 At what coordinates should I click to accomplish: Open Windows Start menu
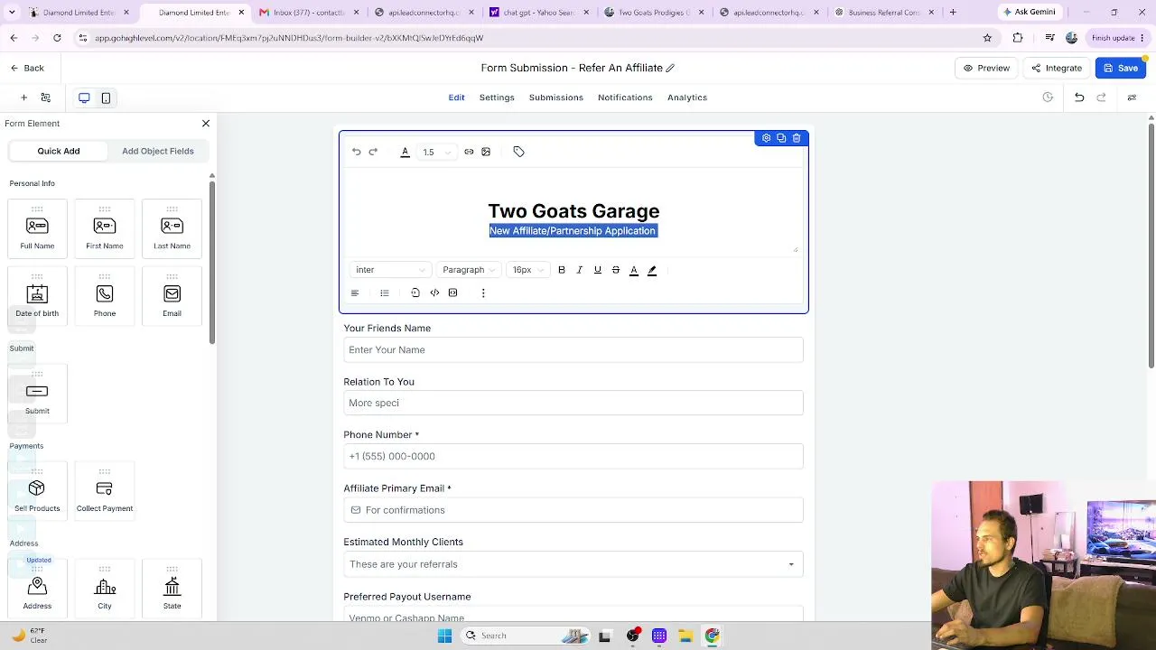[444, 636]
